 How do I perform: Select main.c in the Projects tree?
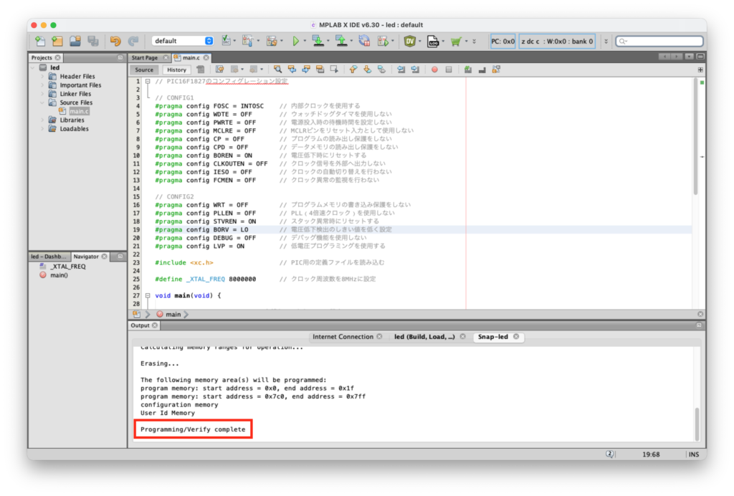(x=79, y=111)
